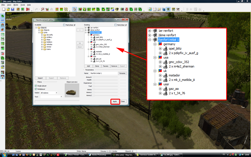Click the hammer and wrench tools icon

[x=178, y=9]
